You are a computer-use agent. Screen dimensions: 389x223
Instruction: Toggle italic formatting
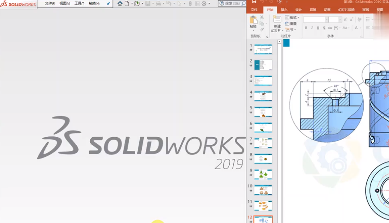[312, 28]
